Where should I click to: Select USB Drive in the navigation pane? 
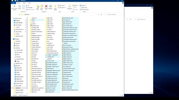point(19,64)
